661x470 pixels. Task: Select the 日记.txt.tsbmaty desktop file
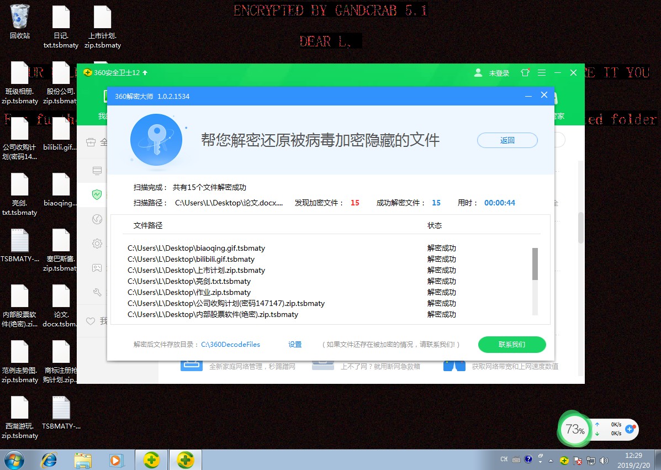[x=61, y=27]
